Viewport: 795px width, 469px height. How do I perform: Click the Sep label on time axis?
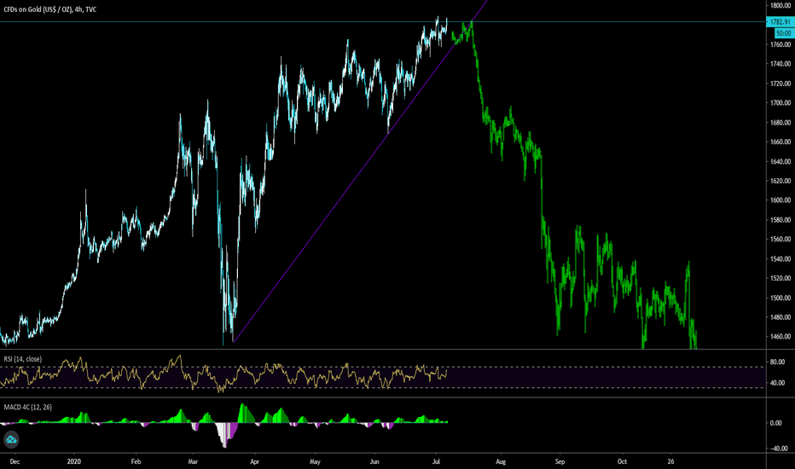pos(560,462)
